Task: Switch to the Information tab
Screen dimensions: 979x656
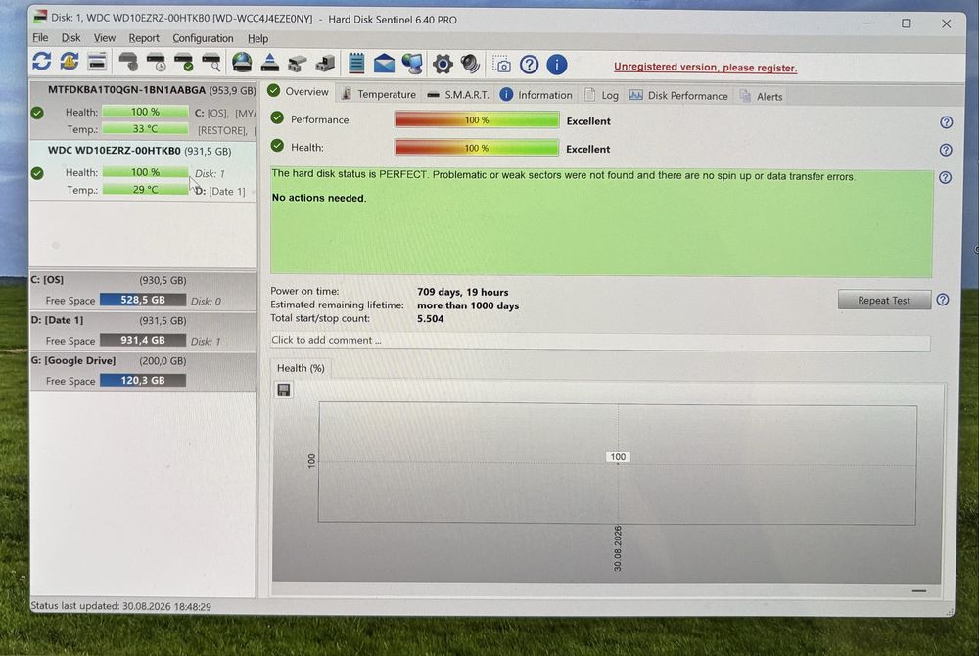Action: [536, 95]
